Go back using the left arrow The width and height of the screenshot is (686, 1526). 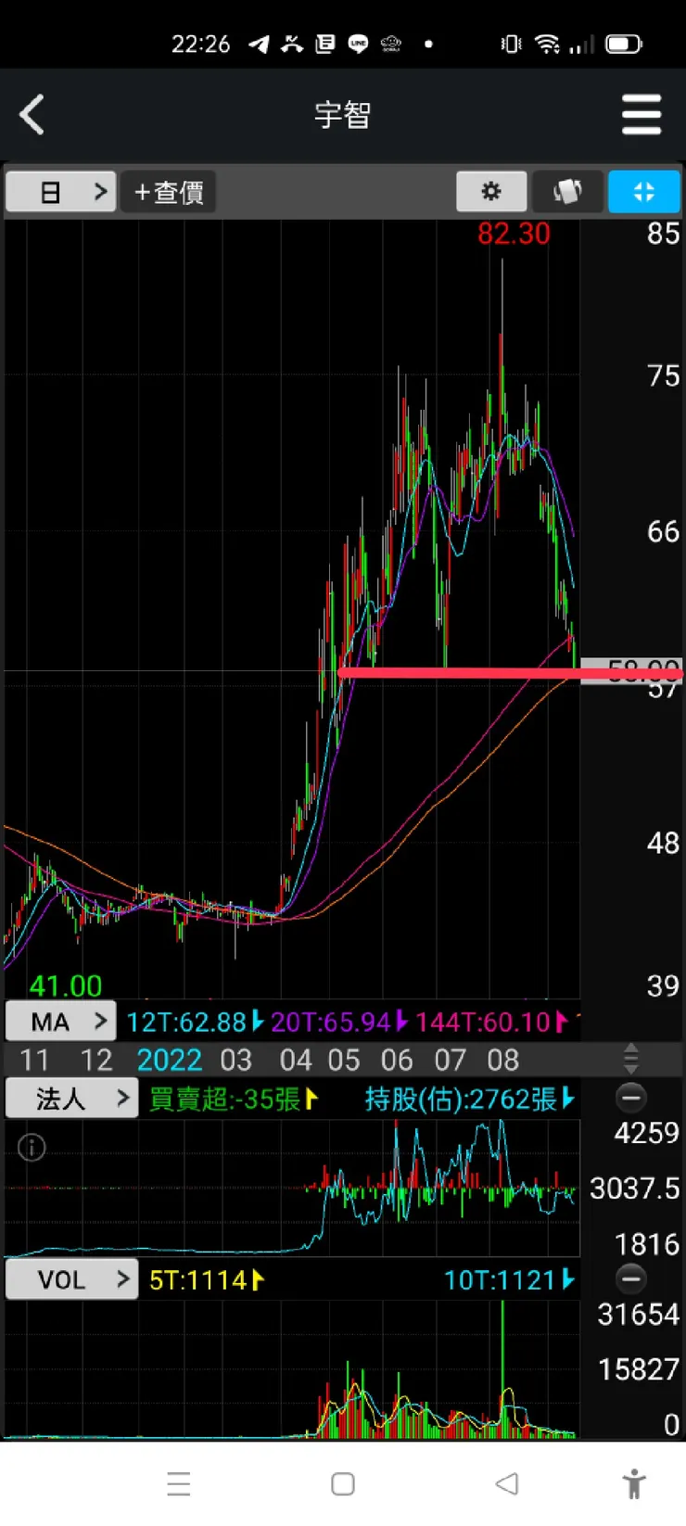tap(32, 115)
